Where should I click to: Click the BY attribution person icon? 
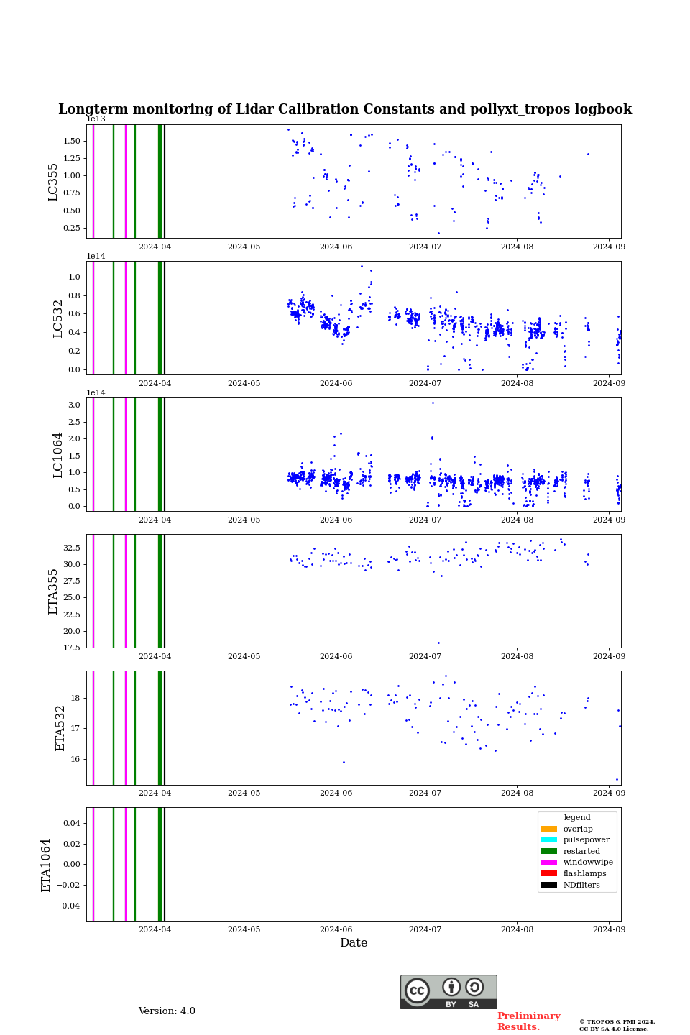pyautogui.click(x=451, y=987)
